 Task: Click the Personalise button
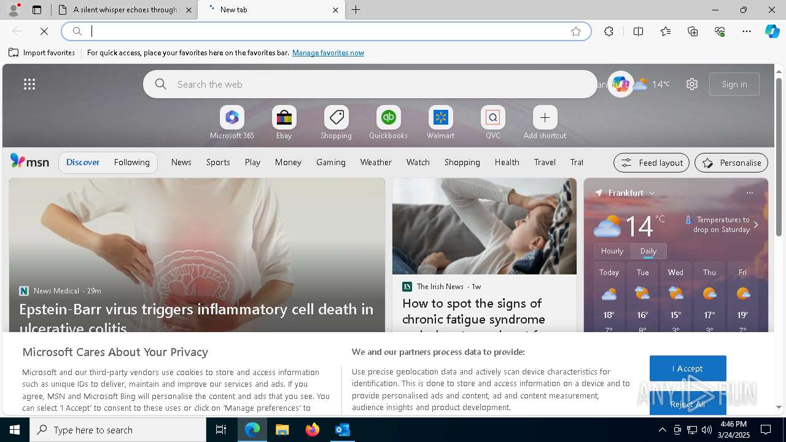(731, 163)
